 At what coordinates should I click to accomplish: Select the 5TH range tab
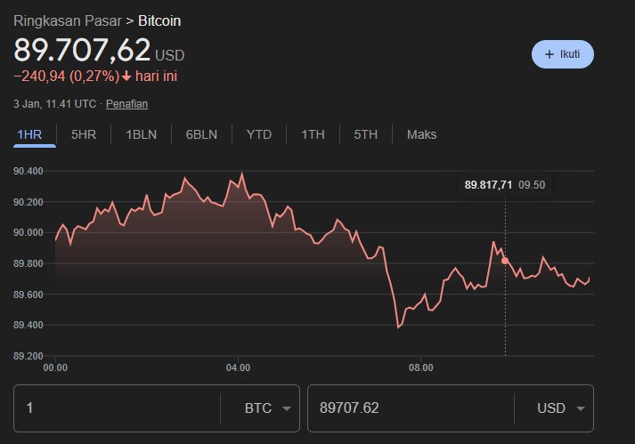click(x=365, y=134)
